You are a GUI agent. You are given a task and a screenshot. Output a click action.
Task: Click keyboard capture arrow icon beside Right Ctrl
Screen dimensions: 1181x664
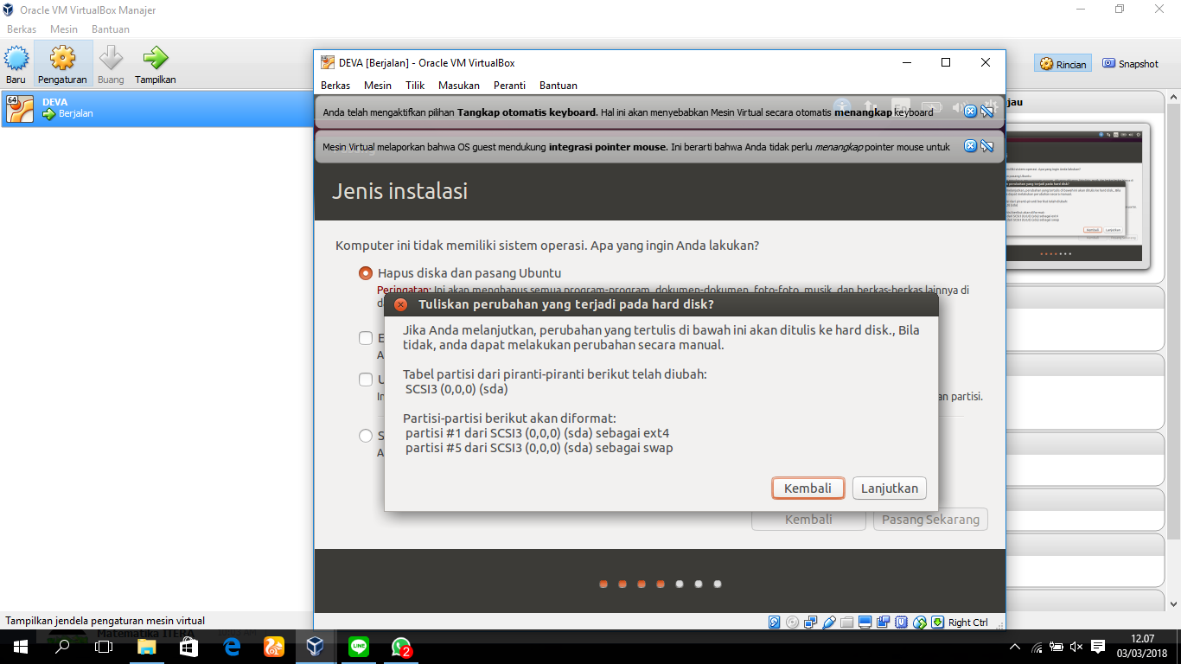pyautogui.click(x=938, y=622)
